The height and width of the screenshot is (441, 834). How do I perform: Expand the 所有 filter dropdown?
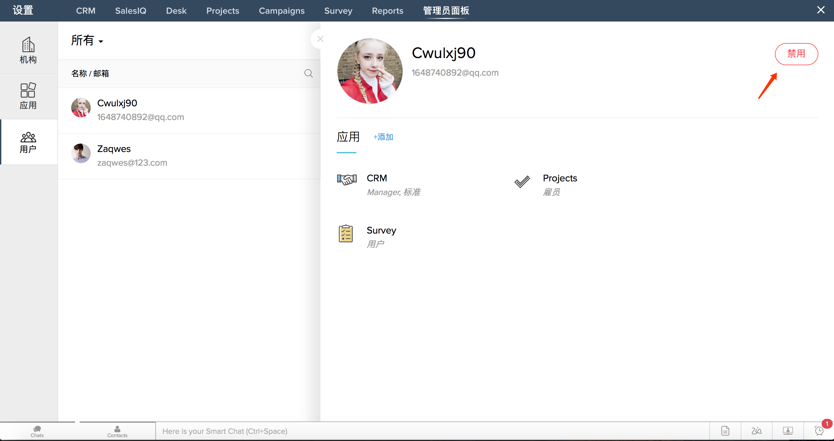click(87, 41)
